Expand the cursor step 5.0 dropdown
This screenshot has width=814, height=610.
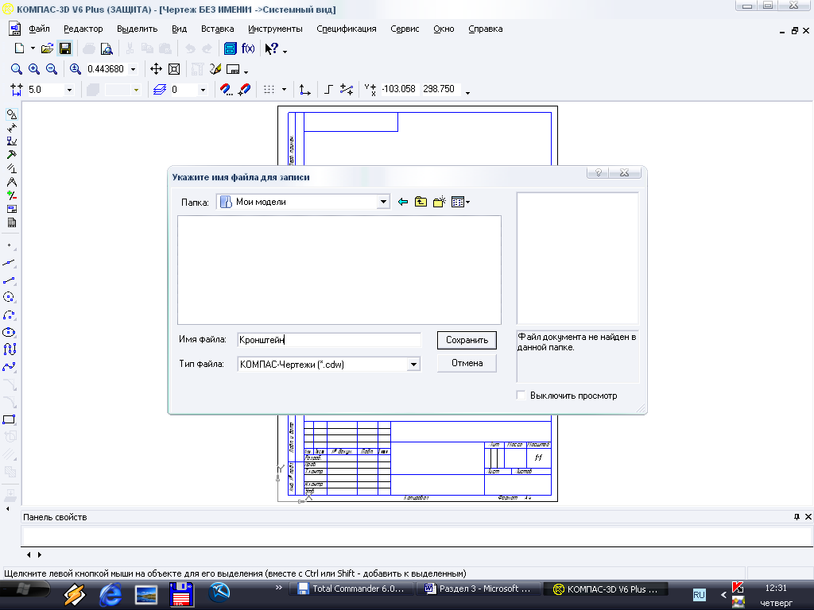69,90
